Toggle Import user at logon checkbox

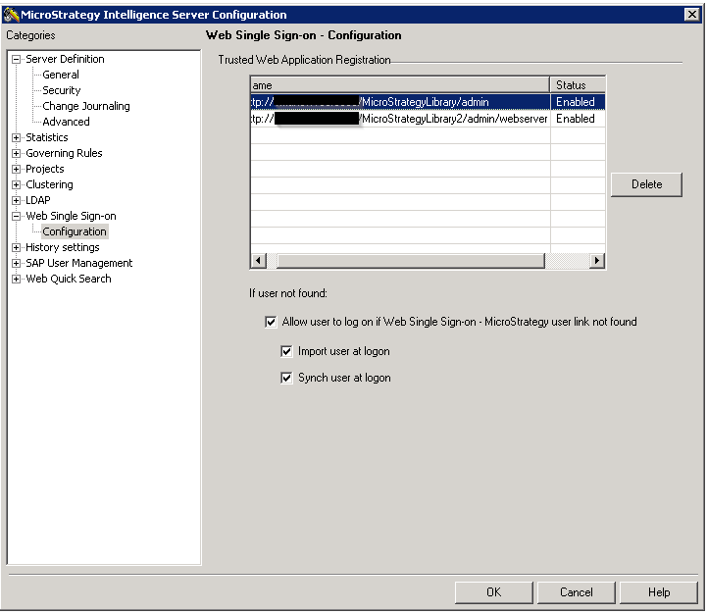[x=286, y=351]
